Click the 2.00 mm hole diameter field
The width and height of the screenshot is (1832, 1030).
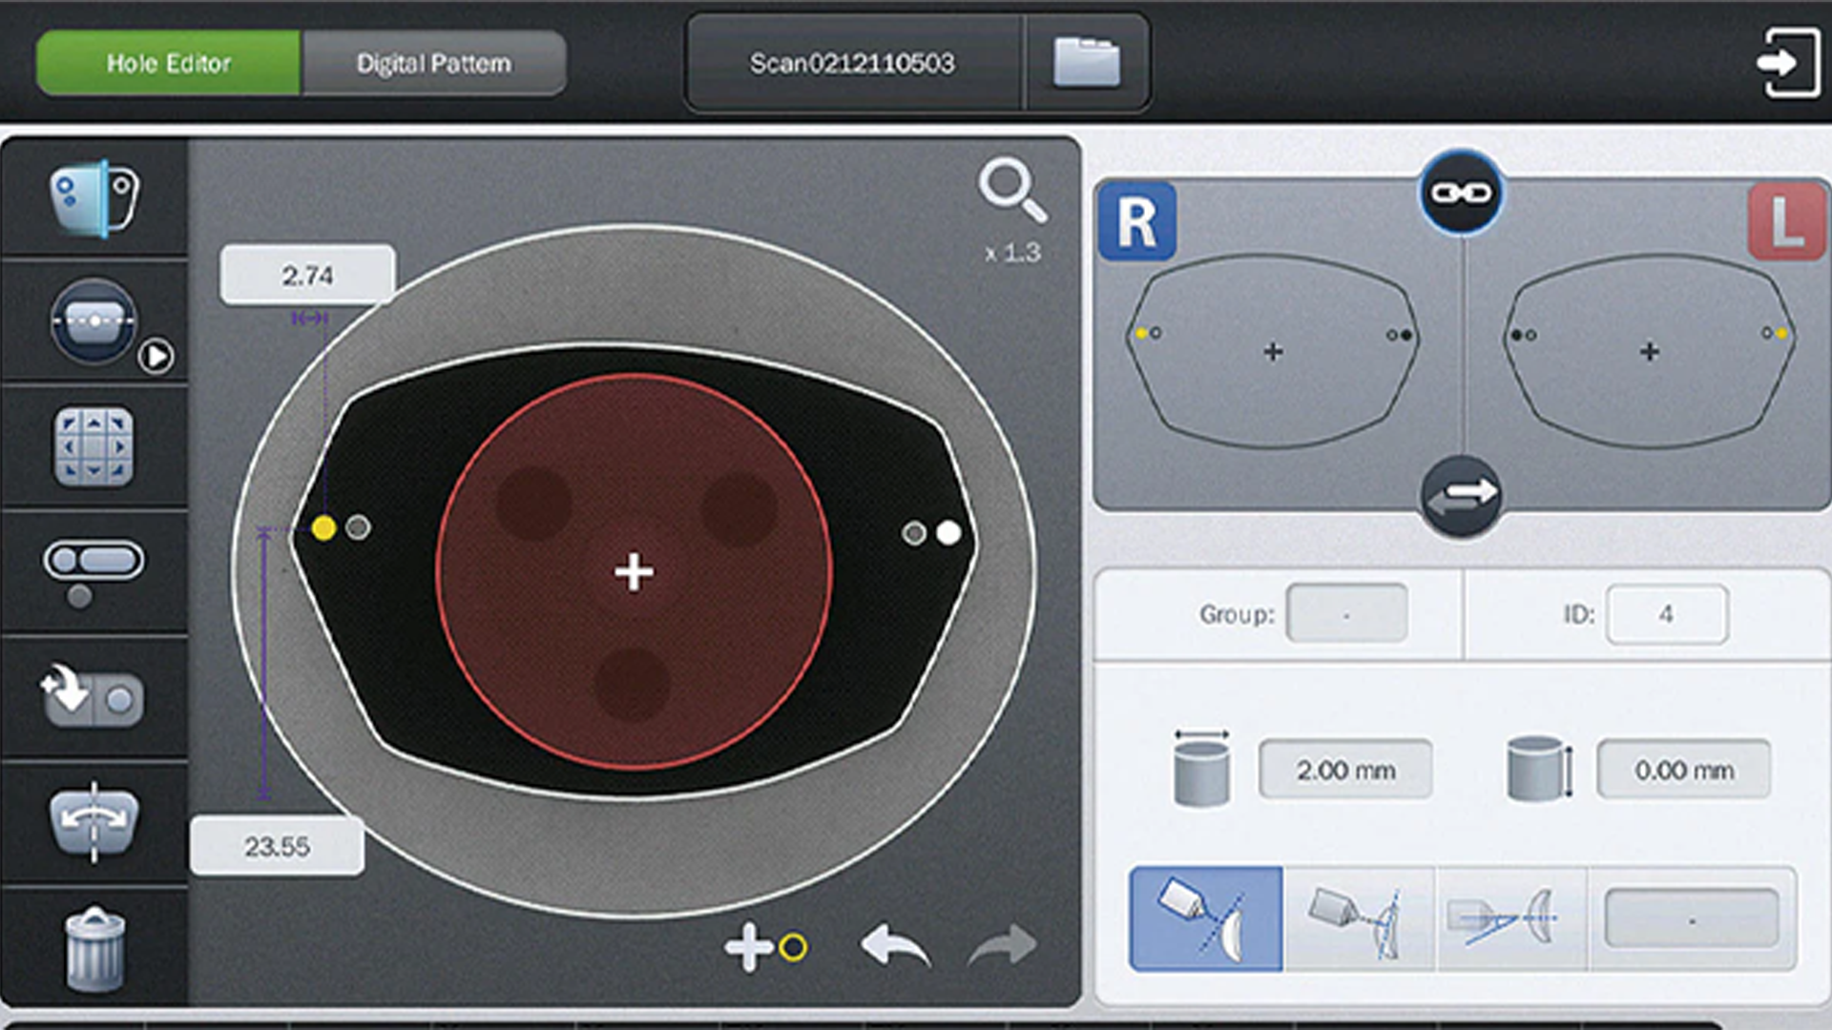(x=1345, y=770)
